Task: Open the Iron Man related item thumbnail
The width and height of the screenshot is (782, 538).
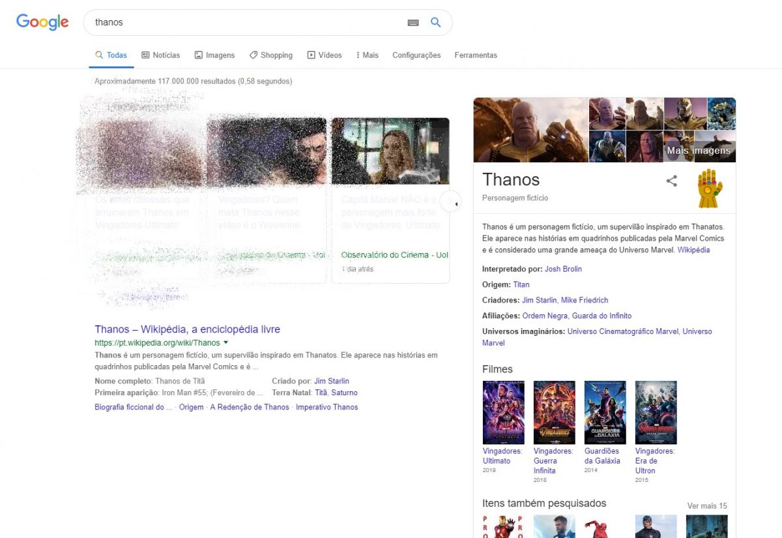Action: coord(503,527)
